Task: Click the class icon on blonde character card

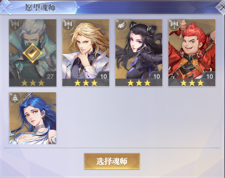Action: 68,25
